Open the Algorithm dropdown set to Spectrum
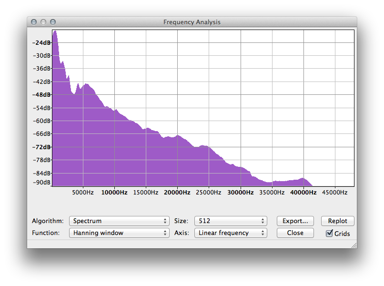Screen dimensions: 384x286 pos(119,221)
